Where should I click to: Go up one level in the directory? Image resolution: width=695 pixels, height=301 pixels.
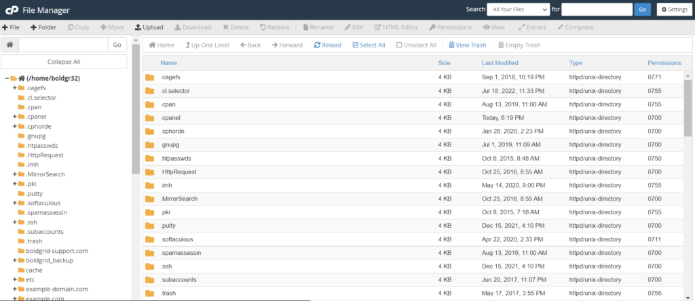207,45
